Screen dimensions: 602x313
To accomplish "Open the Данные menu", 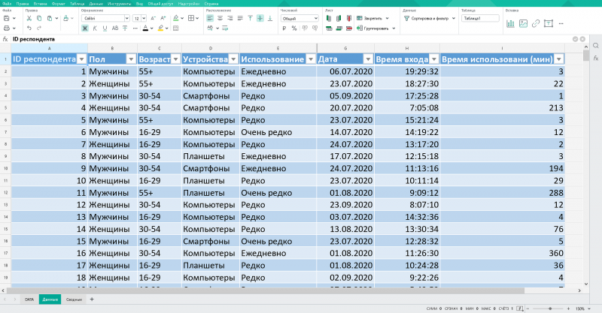I will [96, 4].
